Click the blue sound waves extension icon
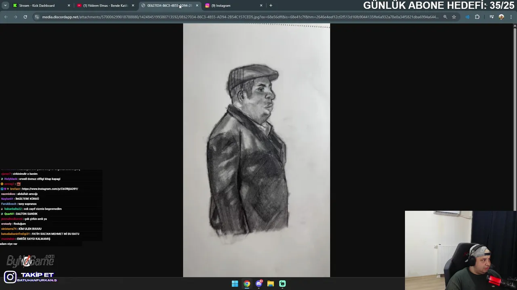 click(467, 17)
